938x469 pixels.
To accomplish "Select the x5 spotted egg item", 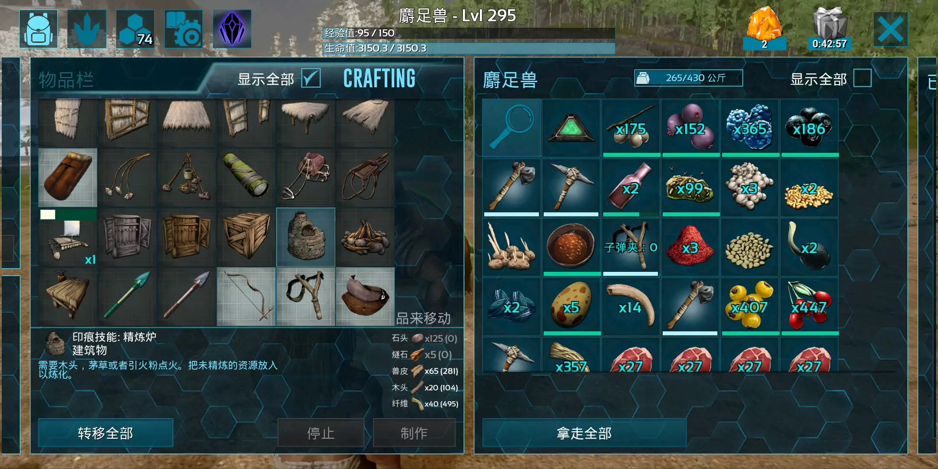I will pos(571,307).
